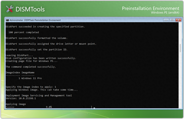Click 'DiskPart succeeded in creating the specified partition.'
Screen dimensions: 184x119
(x=45, y=27)
